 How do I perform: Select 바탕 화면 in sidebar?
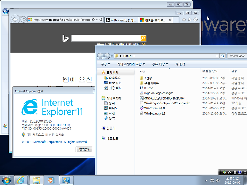[x=113, y=83]
